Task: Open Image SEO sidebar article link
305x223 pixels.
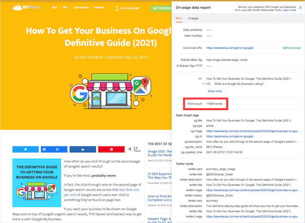Action: (x=160, y=153)
